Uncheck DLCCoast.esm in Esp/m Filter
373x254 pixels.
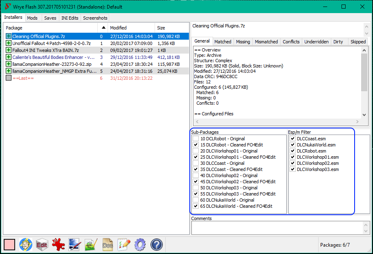tap(292, 139)
